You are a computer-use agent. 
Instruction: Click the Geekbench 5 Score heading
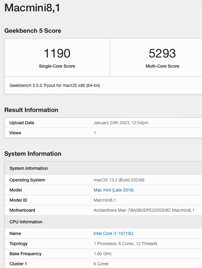click(33, 31)
